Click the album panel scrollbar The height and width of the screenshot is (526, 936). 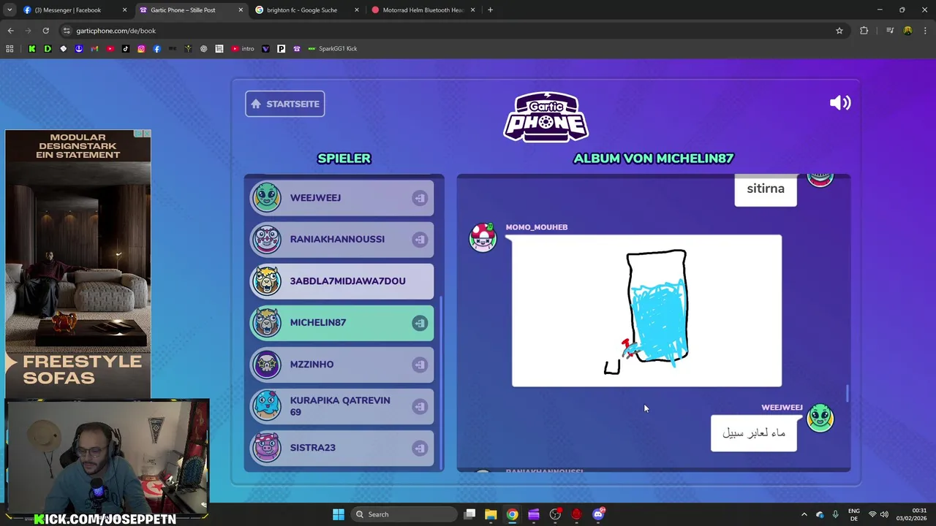[848, 393]
